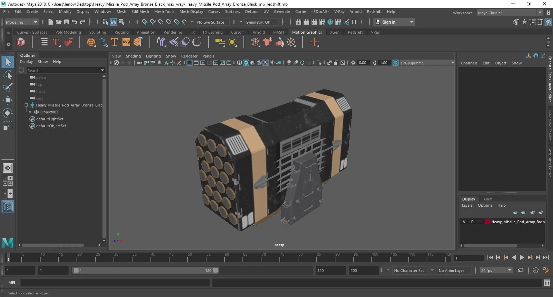The image size is (553, 297).
Task: Toggle the viewport grid display
Action: [189, 63]
